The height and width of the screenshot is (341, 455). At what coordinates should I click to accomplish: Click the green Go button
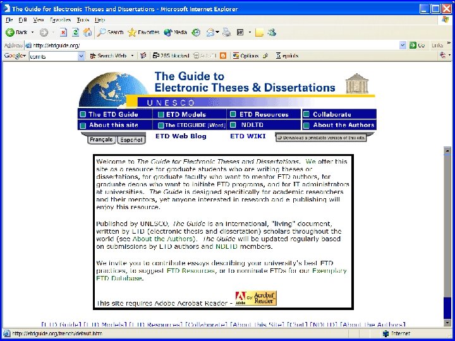(x=417, y=45)
